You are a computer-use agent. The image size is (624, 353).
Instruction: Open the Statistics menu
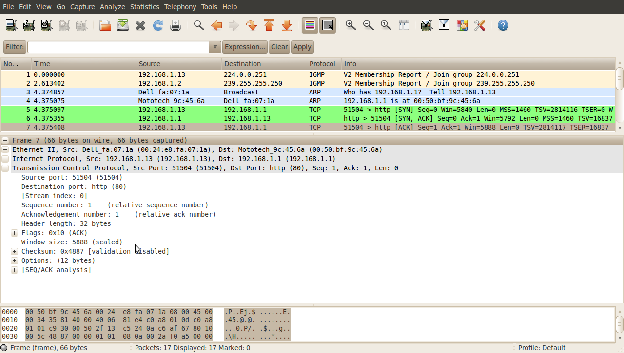[144, 7]
